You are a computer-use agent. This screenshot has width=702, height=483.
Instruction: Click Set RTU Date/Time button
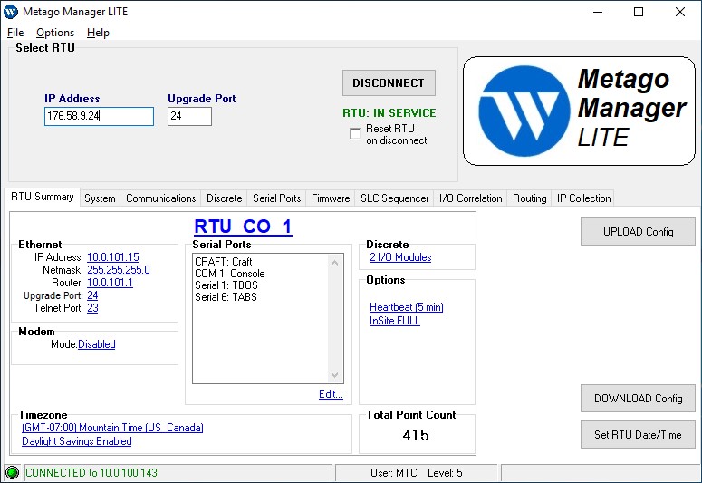(638, 435)
